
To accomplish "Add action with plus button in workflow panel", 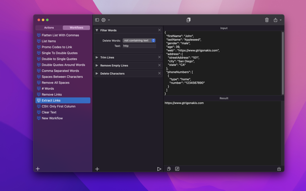I will 97,169.
